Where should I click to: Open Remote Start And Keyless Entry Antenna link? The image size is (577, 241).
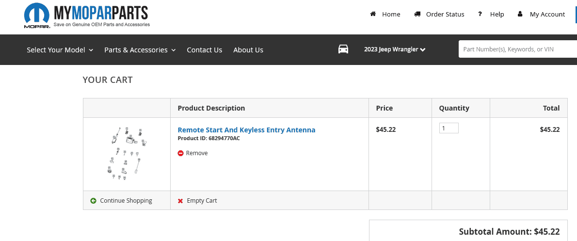coord(246,130)
